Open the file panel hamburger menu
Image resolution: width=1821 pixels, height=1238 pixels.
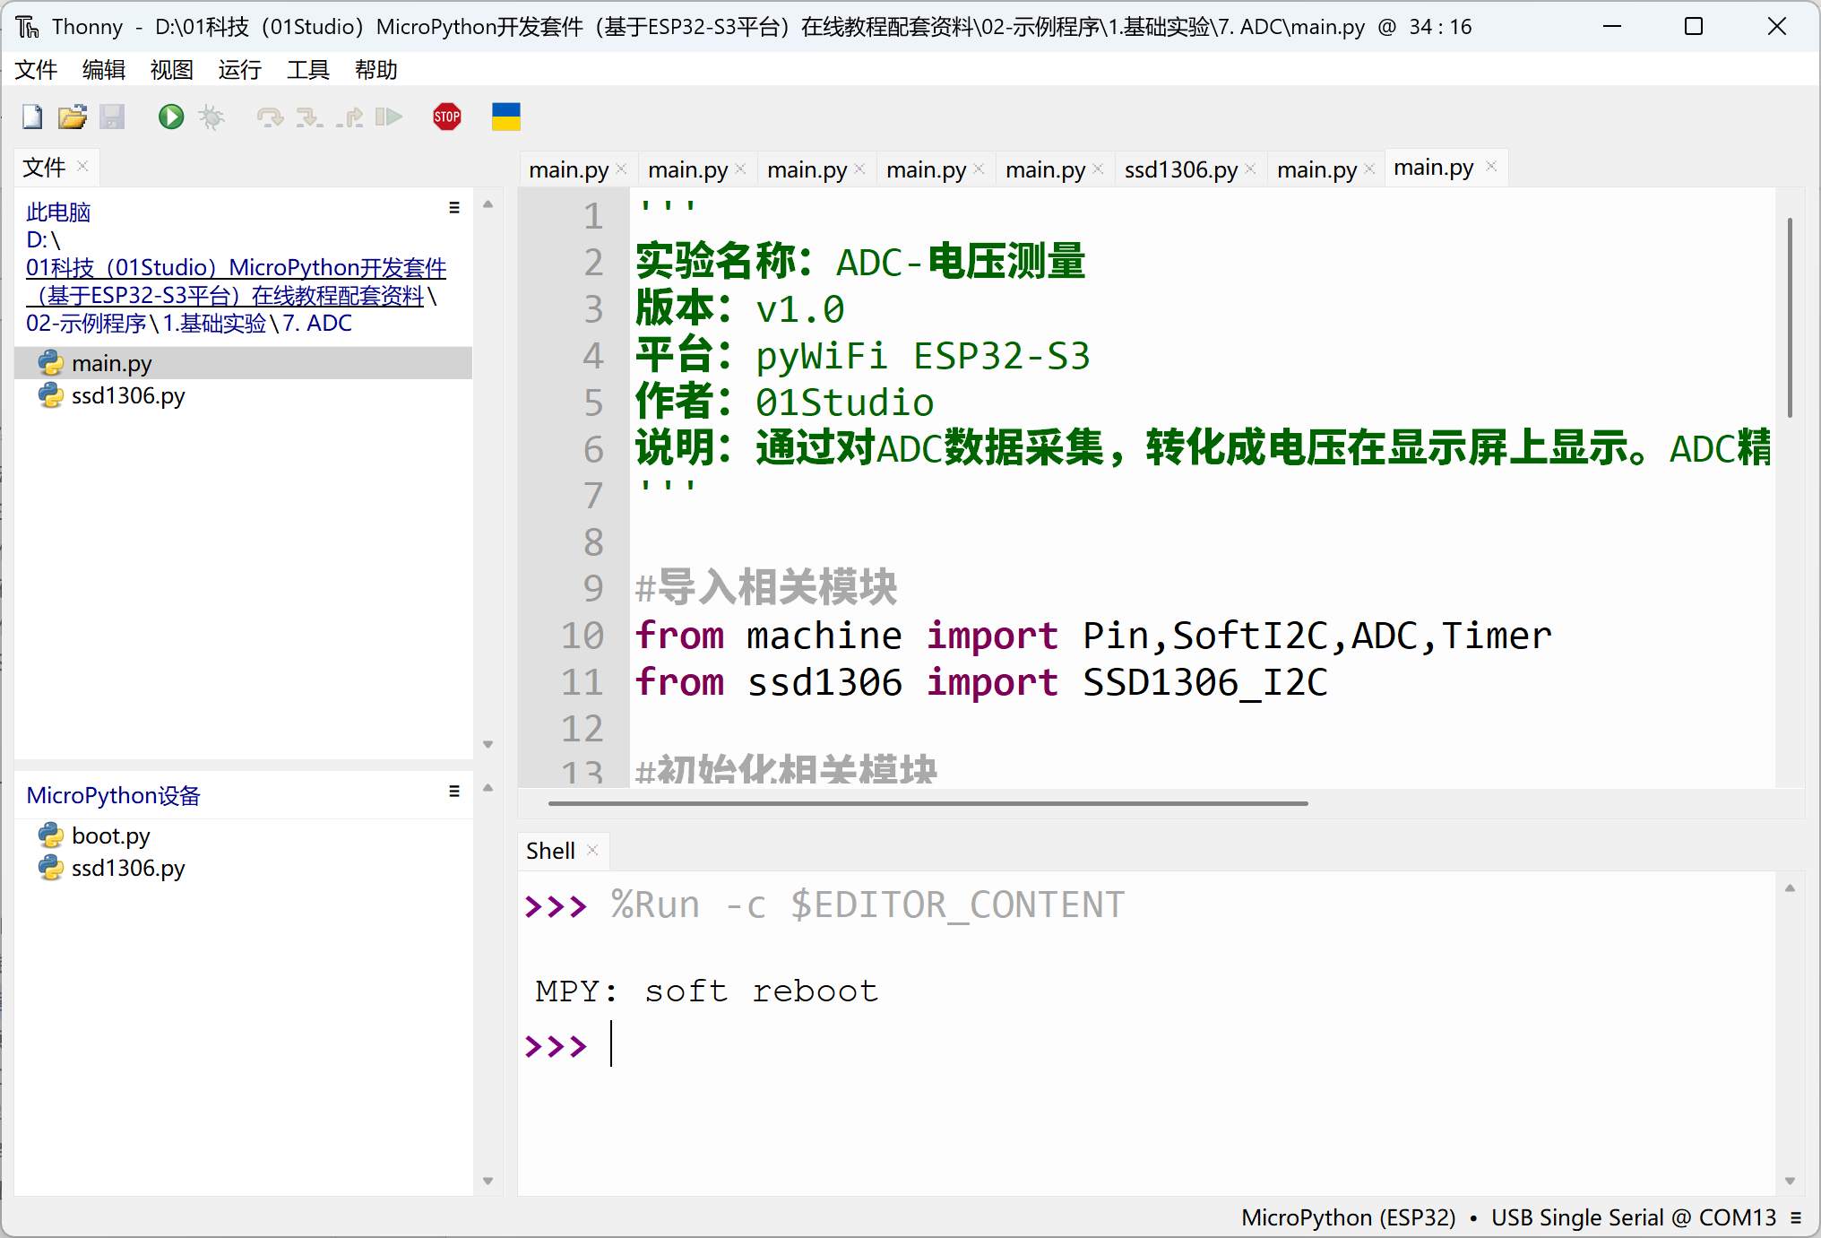(454, 208)
